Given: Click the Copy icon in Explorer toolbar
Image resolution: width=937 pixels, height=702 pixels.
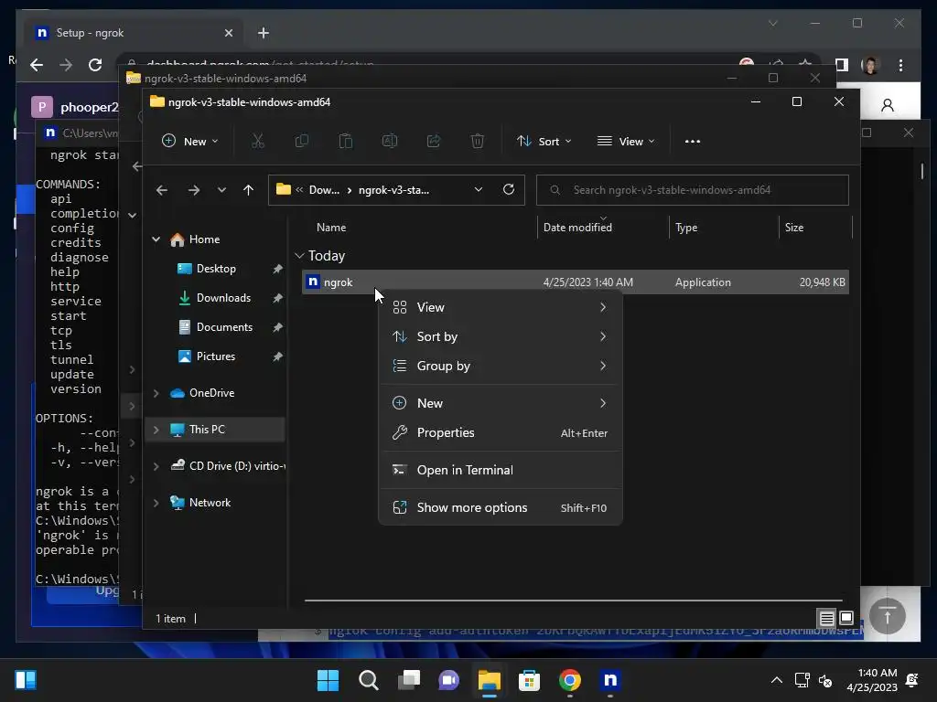Looking at the screenshot, I should (x=302, y=142).
